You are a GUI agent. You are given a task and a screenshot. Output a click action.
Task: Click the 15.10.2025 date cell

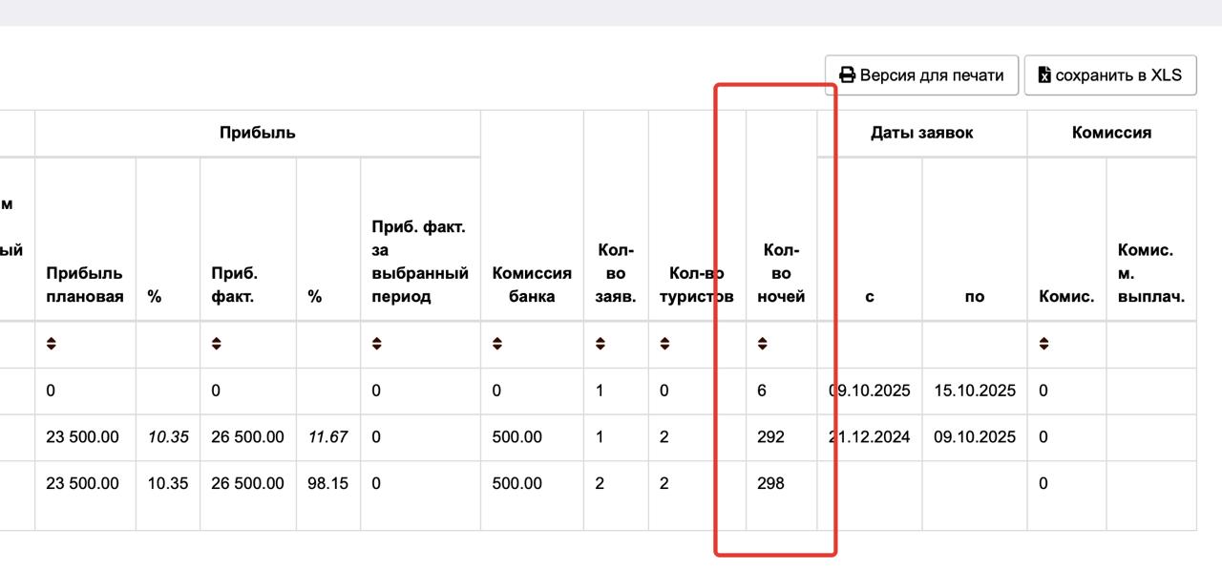point(975,391)
